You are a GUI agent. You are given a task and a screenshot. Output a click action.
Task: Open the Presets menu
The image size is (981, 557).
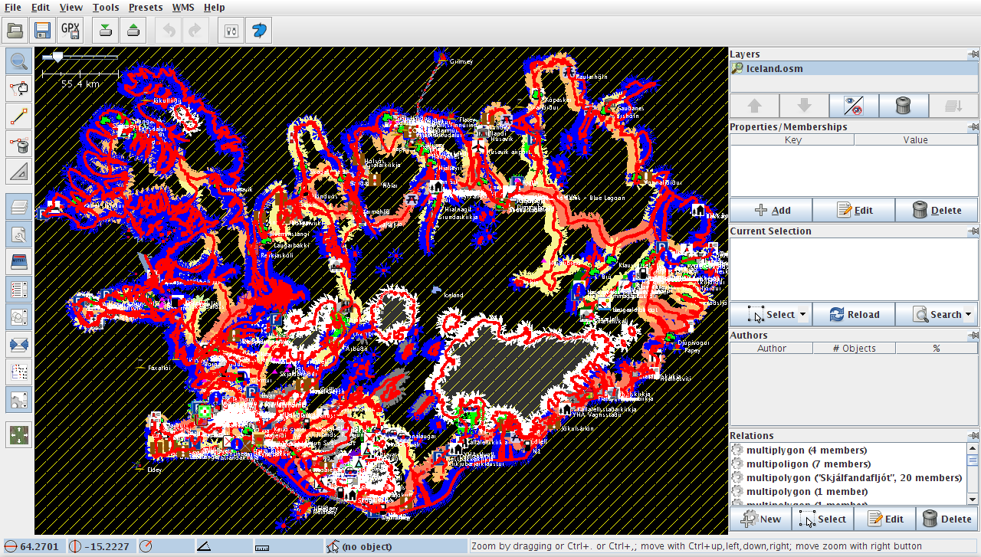(146, 8)
